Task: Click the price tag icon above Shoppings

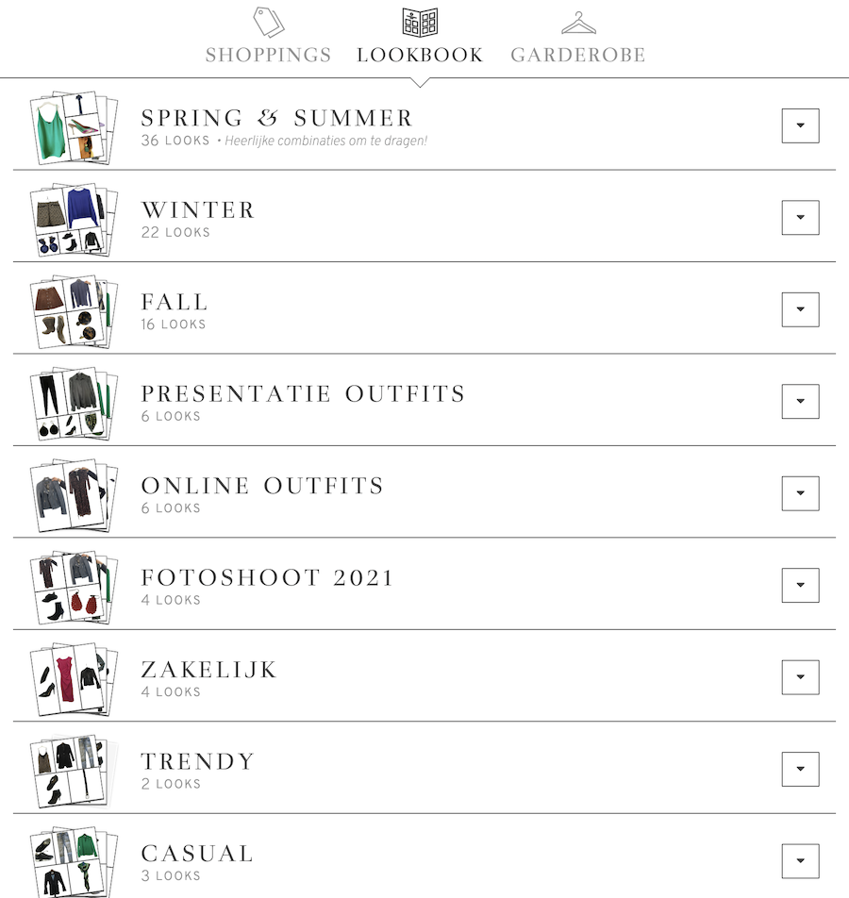Action: (267, 21)
